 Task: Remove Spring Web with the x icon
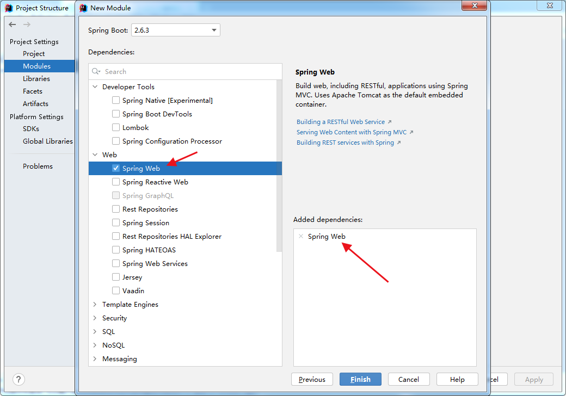301,236
